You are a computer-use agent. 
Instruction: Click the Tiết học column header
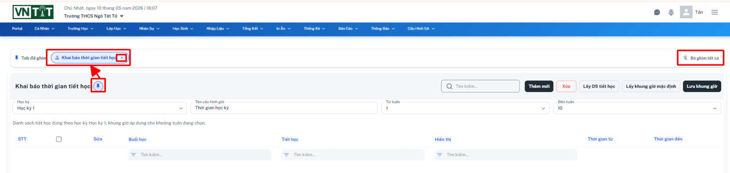[290, 140]
